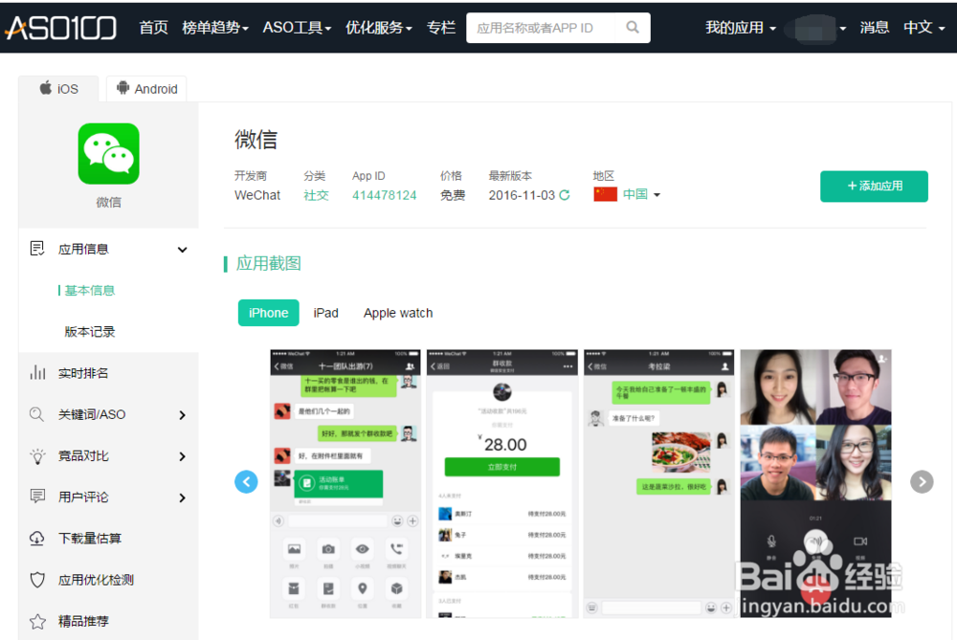Switch to the Android platform tab
Screen dimensions: 957x640
(146, 88)
